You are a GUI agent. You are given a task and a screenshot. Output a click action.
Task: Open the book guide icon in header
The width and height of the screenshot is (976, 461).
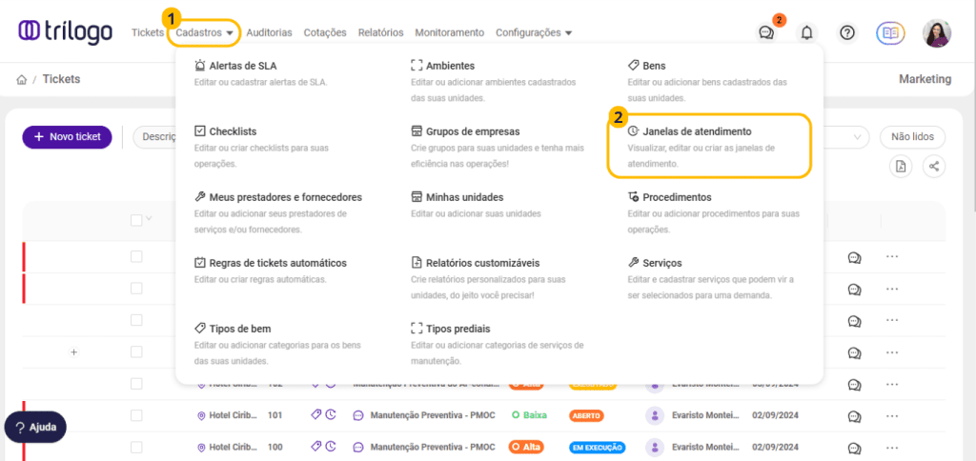click(890, 32)
